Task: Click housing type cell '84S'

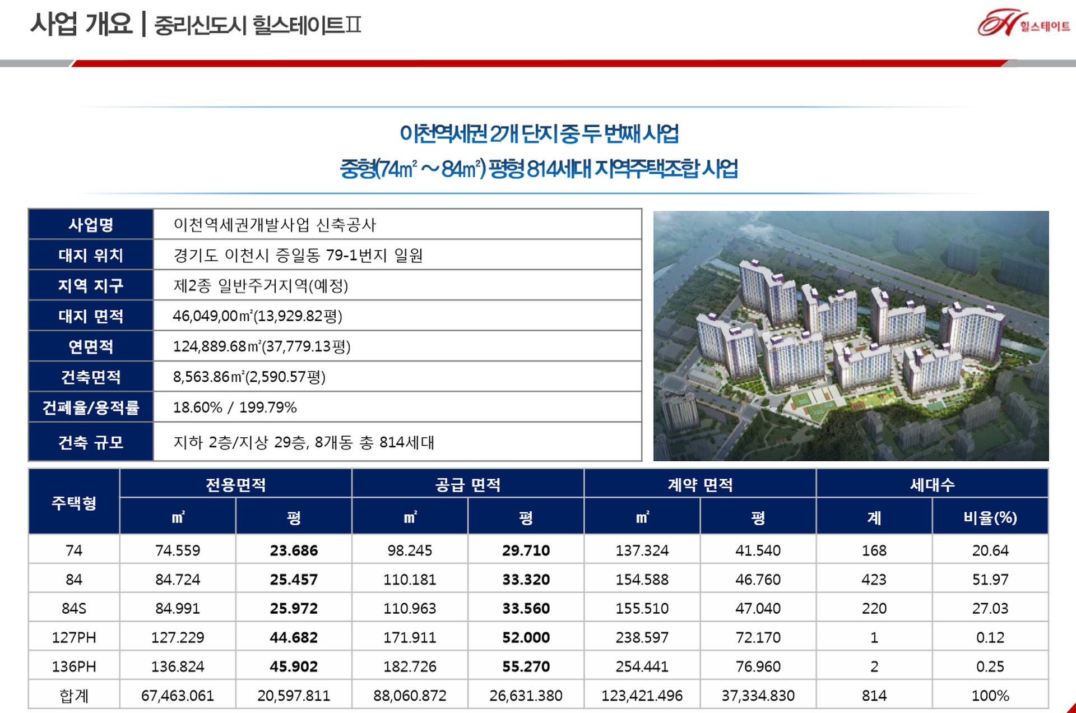Action: tap(74, 608)
